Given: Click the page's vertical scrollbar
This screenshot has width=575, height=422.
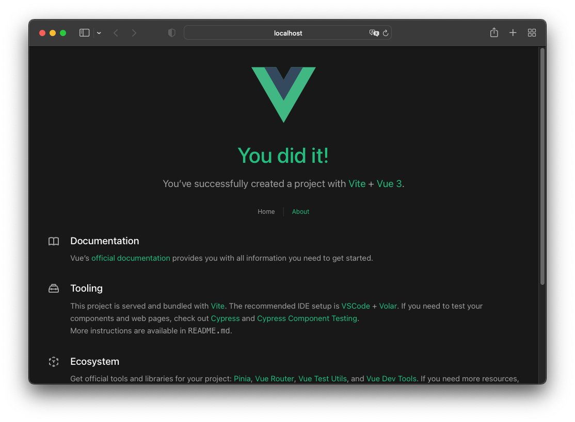Looking at the screenshot, I should (542, 166).
